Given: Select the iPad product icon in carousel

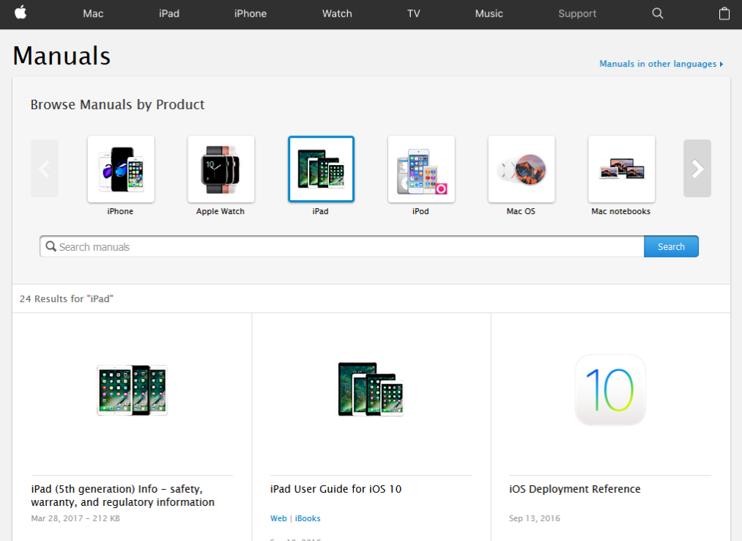Looking at the screenshot, I should [x=321, y=169].
